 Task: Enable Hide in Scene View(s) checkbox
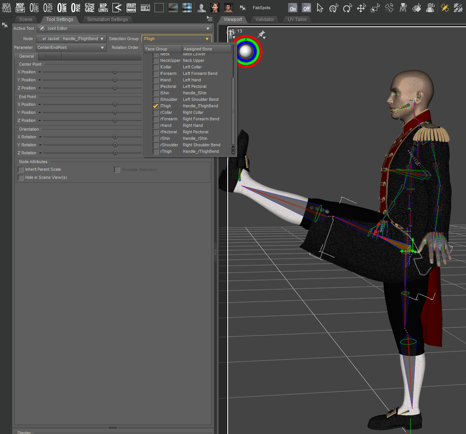coord(21,178)
